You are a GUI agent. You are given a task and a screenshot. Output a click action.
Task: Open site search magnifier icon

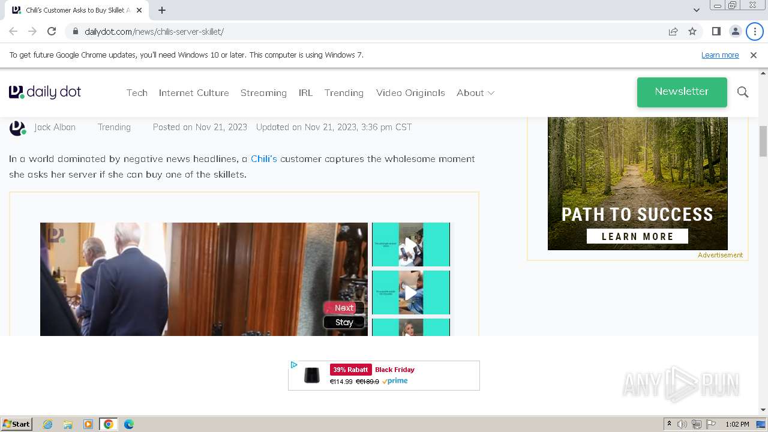[743, 92]
